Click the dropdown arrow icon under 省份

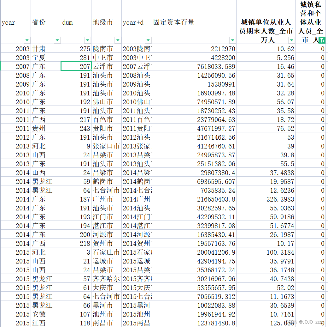[x=57, y=40]
